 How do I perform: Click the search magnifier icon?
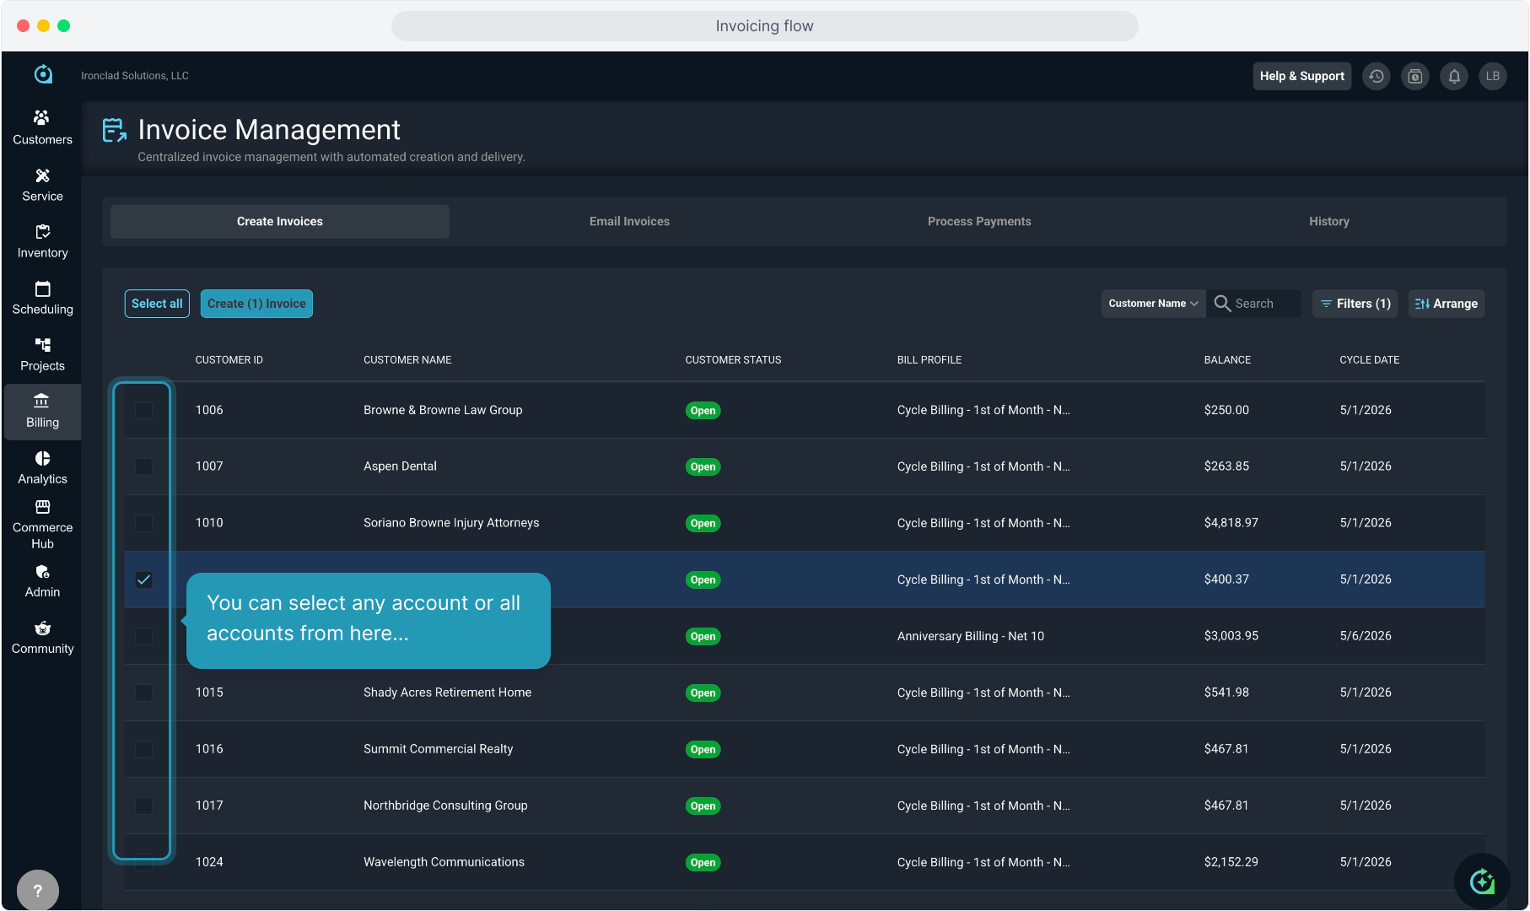[1222, 303]
